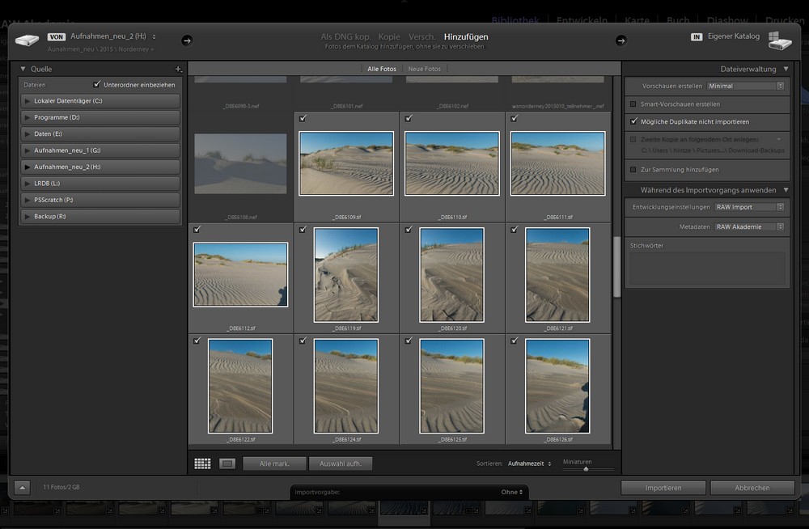Select the Kopie import mode
Viewport: 809px width, 529px height.
[389, 36]
